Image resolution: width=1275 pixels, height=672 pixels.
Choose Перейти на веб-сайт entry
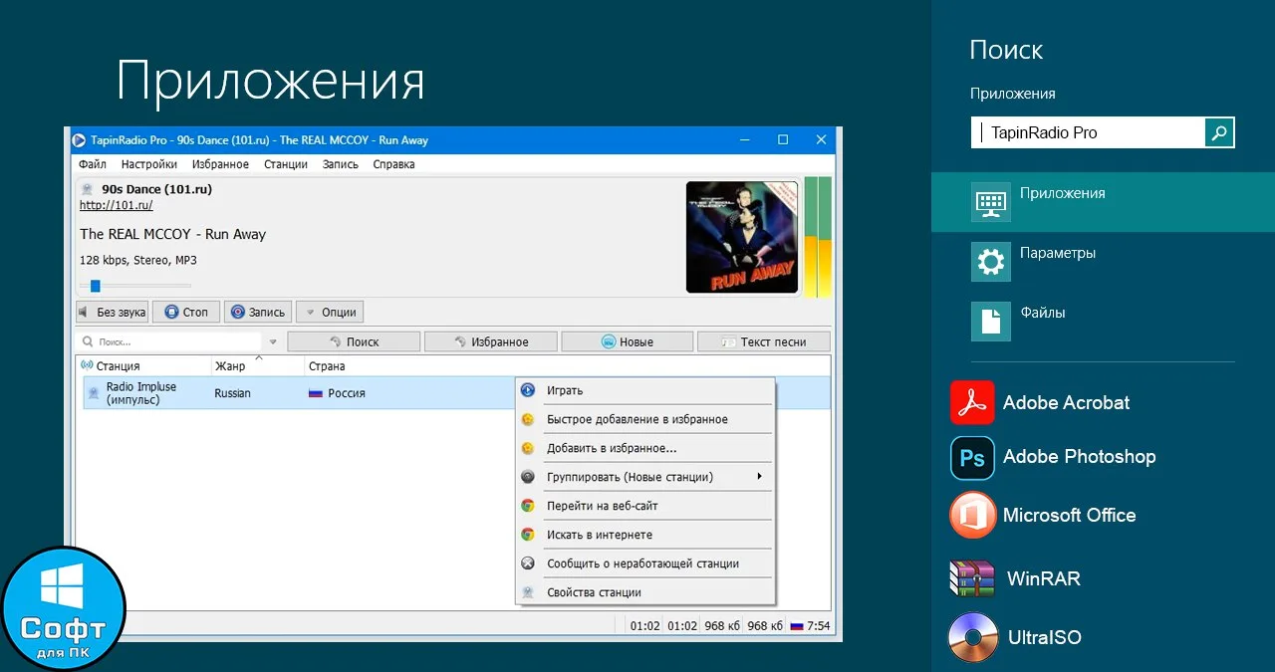[645, 506]
